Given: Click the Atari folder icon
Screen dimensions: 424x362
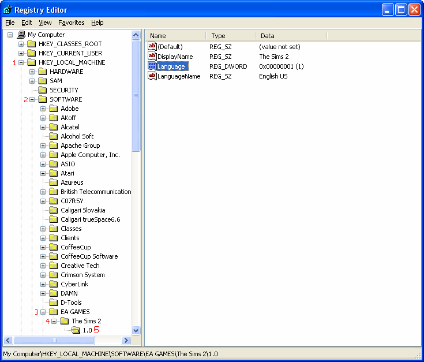Looking at the screenshot, I should (54, 173).
